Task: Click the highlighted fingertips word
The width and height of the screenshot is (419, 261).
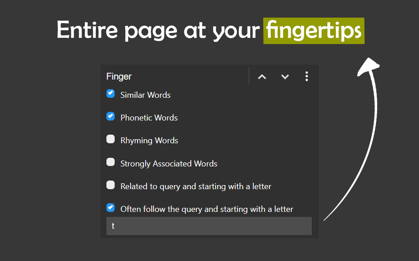Action: tap(314, 31)
